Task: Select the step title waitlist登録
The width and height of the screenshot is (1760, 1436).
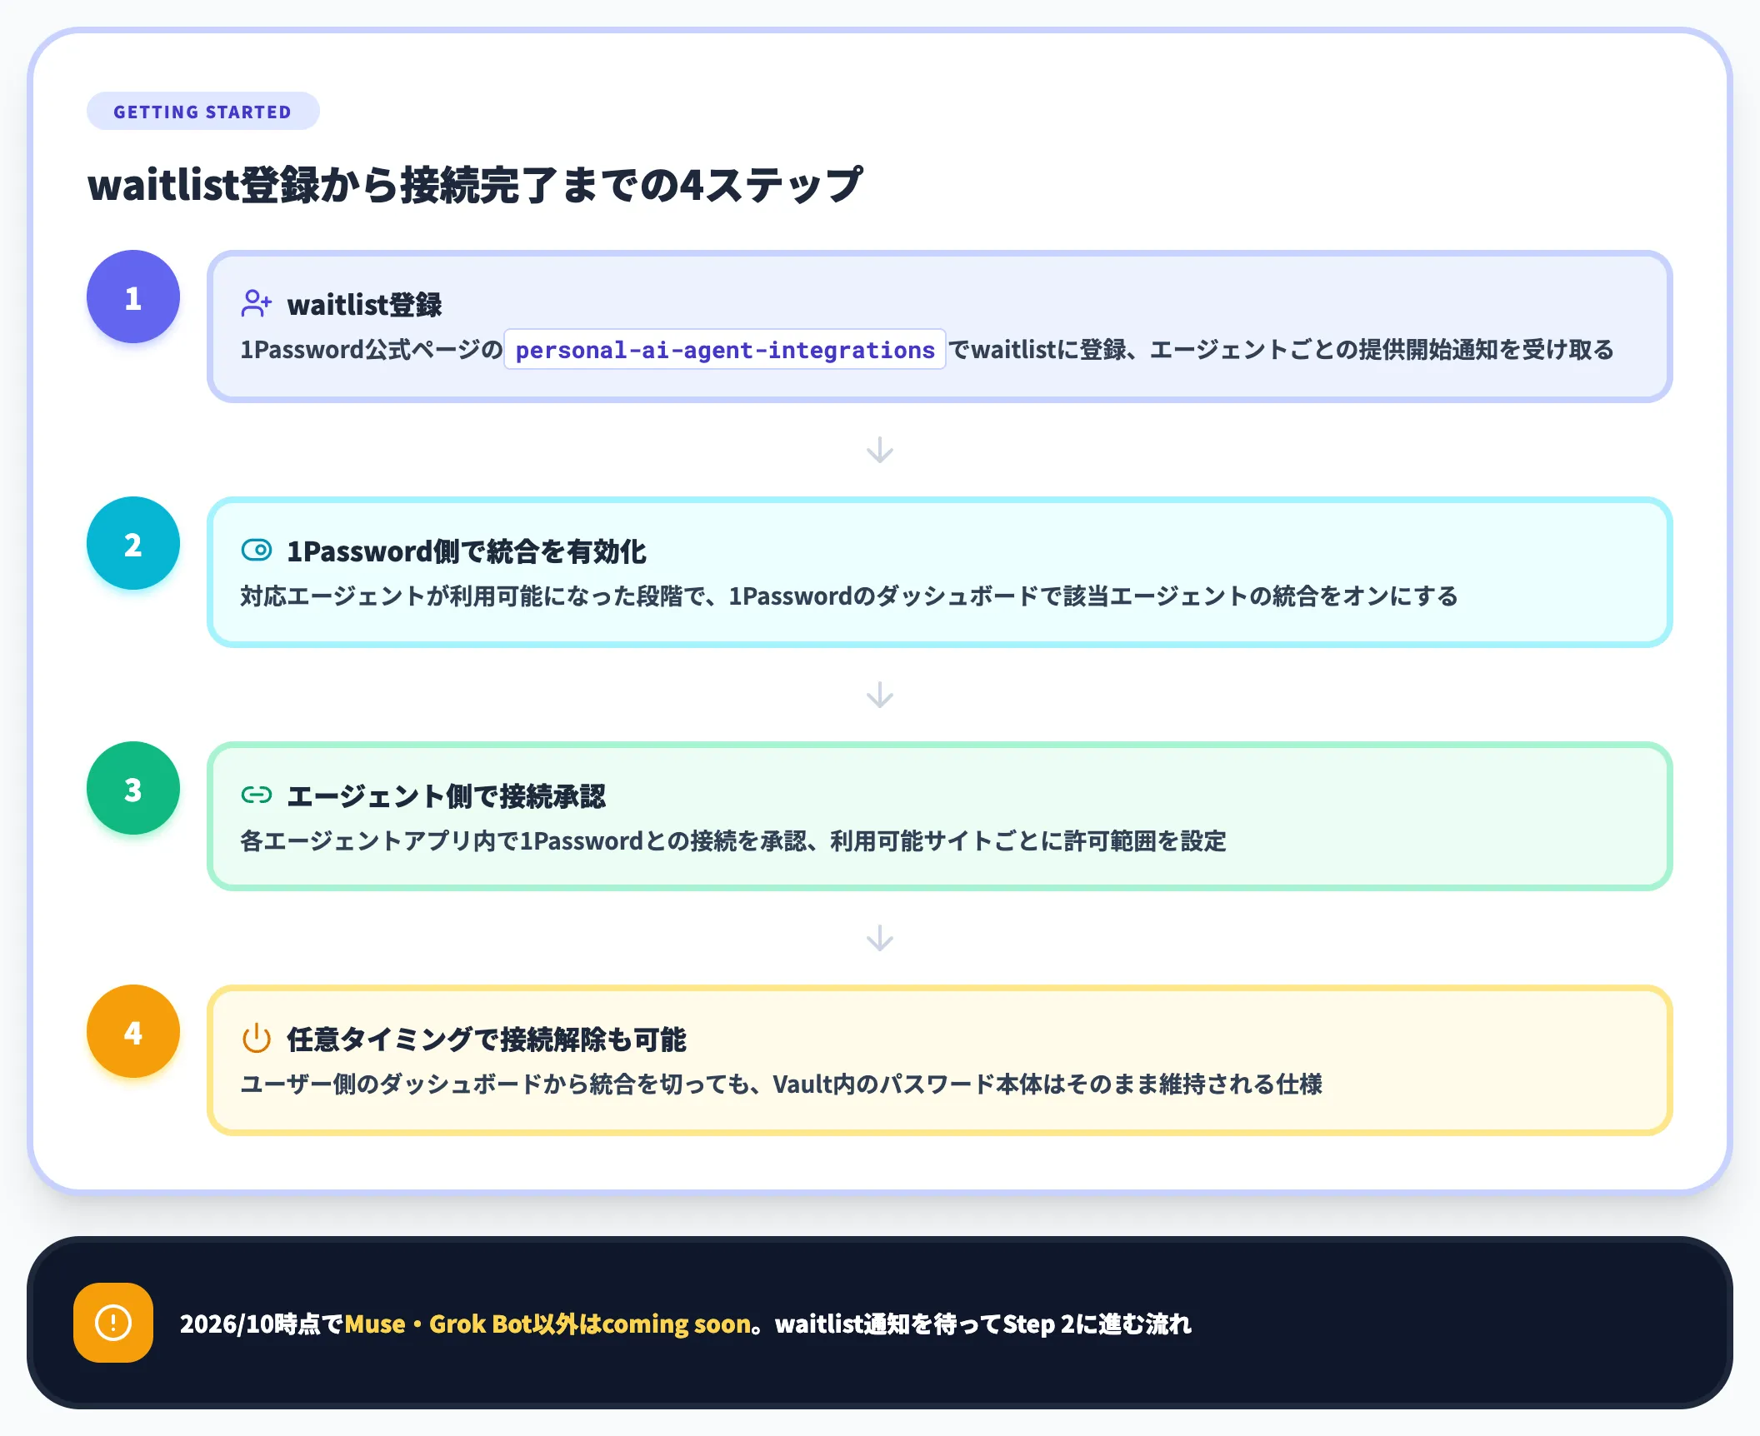Action: click(x=364, y=305)
